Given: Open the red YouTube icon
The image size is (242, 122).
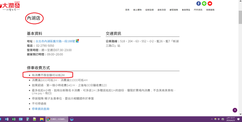Looking at the screenshot, I should 210,3.
